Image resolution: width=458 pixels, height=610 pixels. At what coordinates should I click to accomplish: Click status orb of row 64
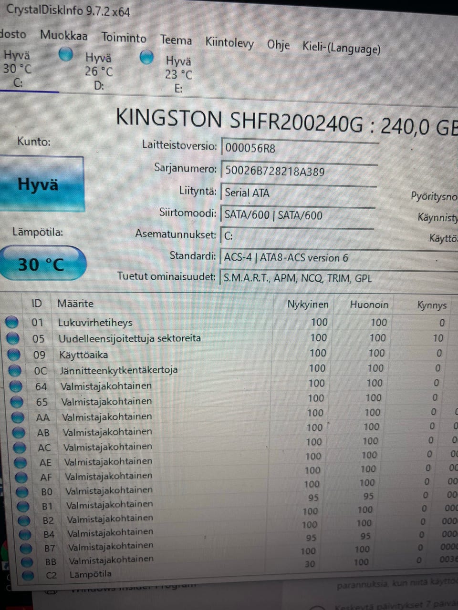click(x=16, y=386)
